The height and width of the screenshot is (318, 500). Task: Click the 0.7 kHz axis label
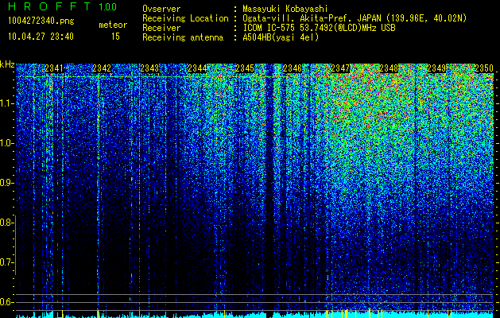click(6, 262)
